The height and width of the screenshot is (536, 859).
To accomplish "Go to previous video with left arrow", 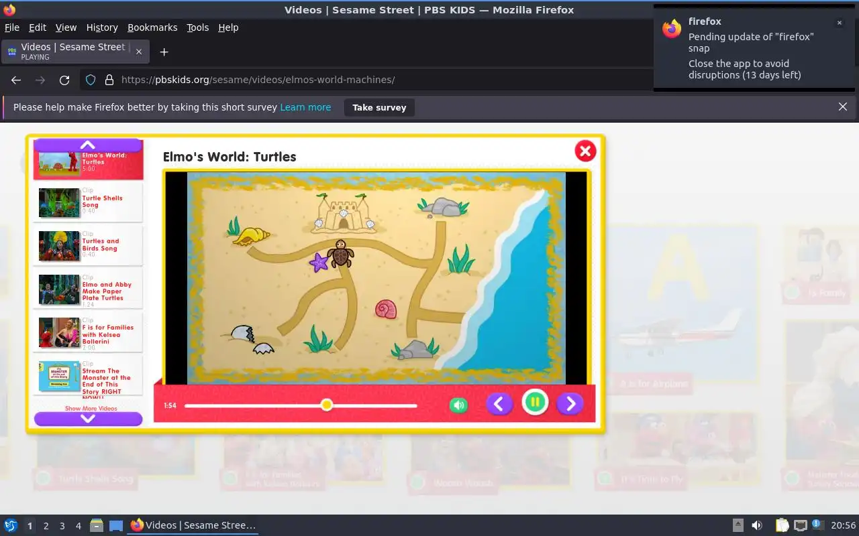I will tap(499, 403).
